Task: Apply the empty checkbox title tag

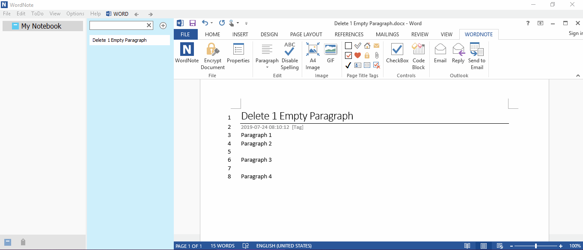Action: 348,46
